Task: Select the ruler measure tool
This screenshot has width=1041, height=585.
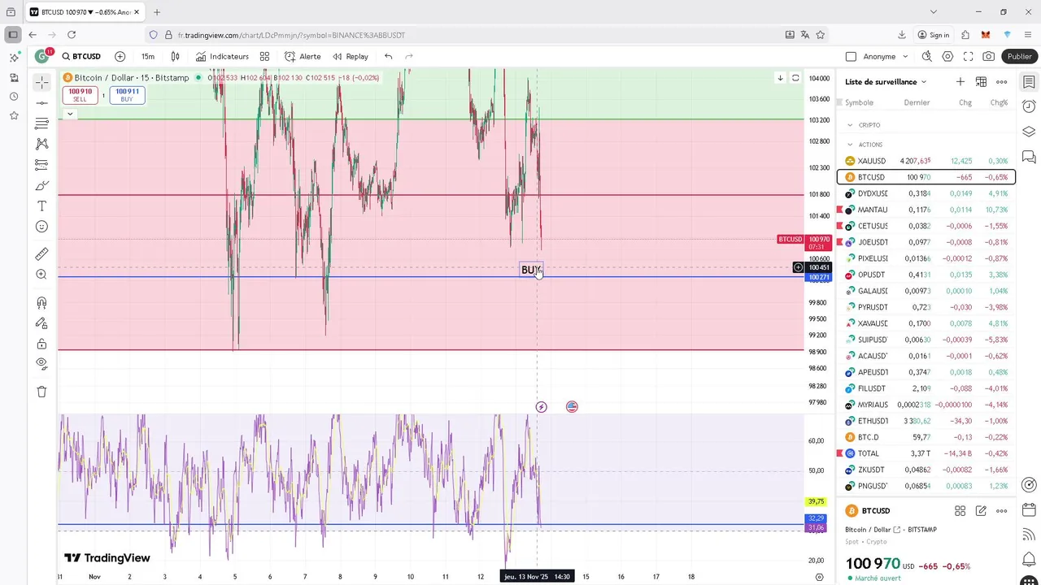Action: (41, 254)
